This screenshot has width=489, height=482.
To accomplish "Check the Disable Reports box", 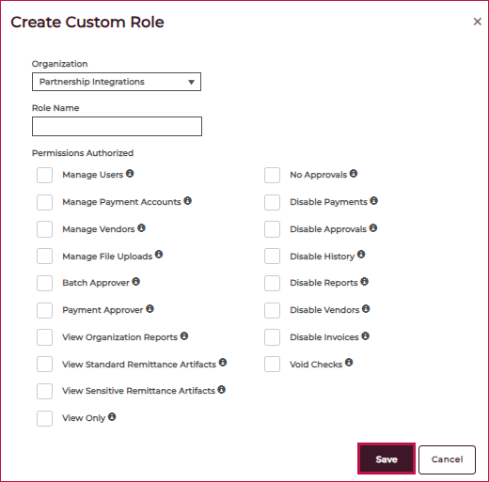I will [272, 283].
